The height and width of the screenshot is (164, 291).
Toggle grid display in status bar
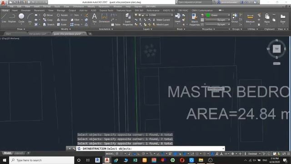coord(117,154)
